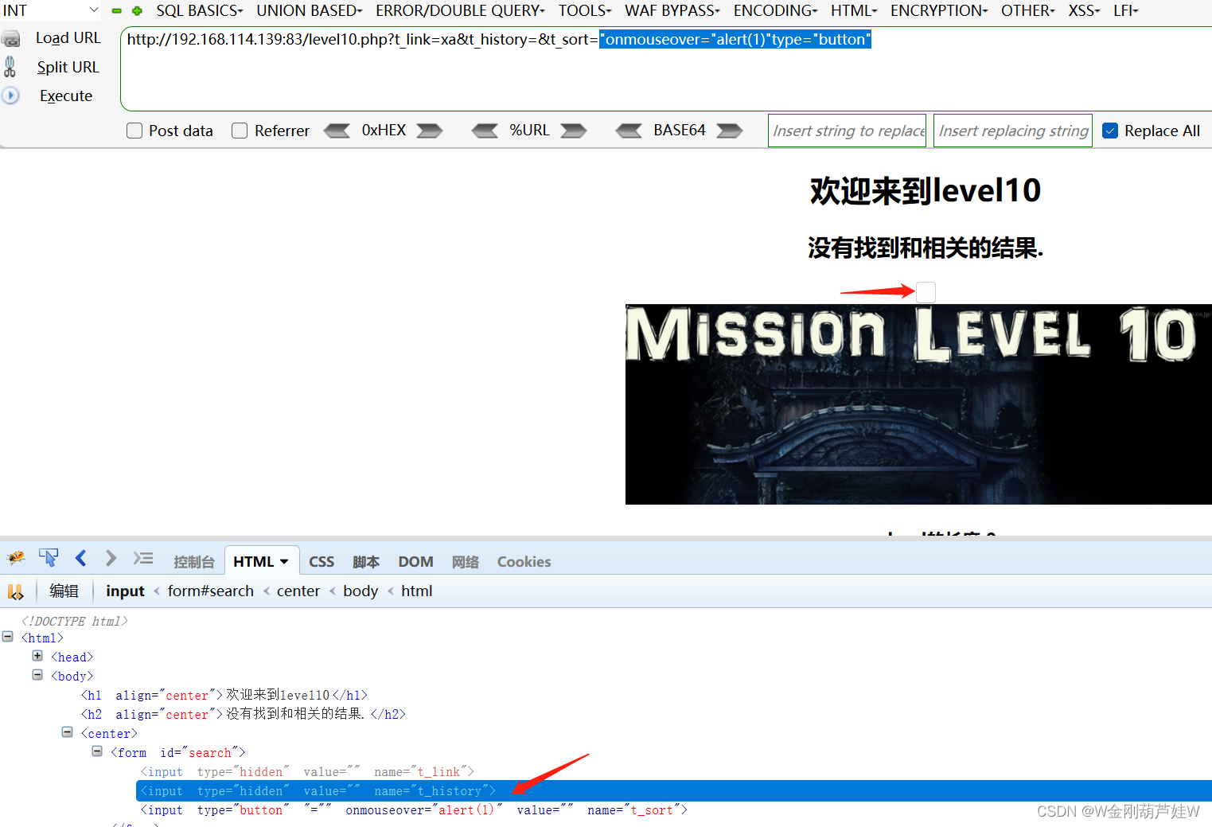Image resolution: width=1212 pixels, height=827 pixels.
Task: Select the element inspector cursor icon
Action: click(49, 557)
